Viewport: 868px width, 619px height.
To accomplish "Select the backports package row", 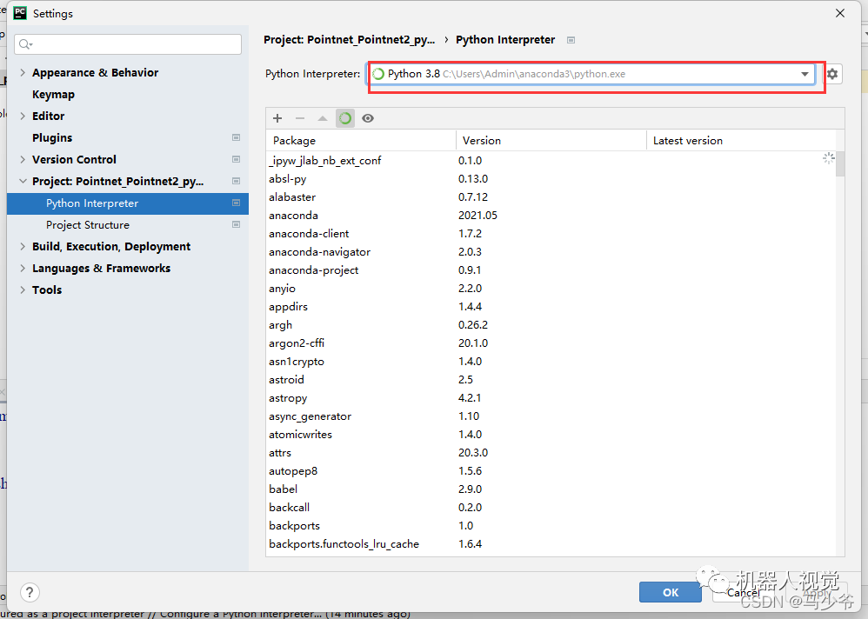I will [551, 525].
